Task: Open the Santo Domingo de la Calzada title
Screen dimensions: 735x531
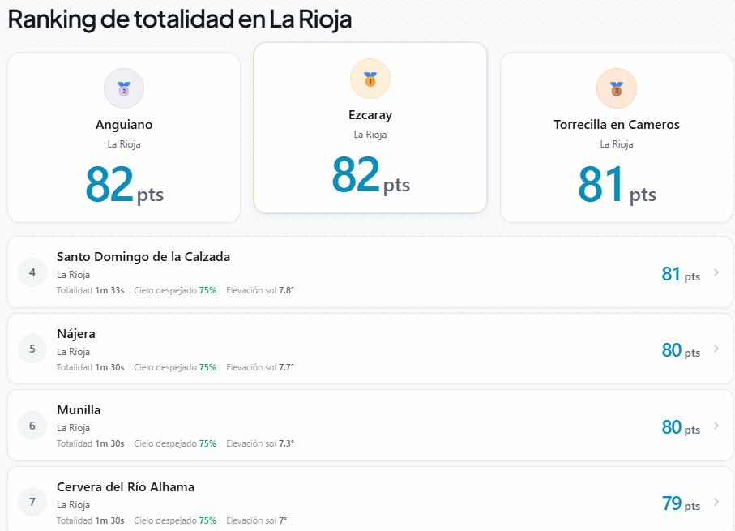Action: (143, 257)
